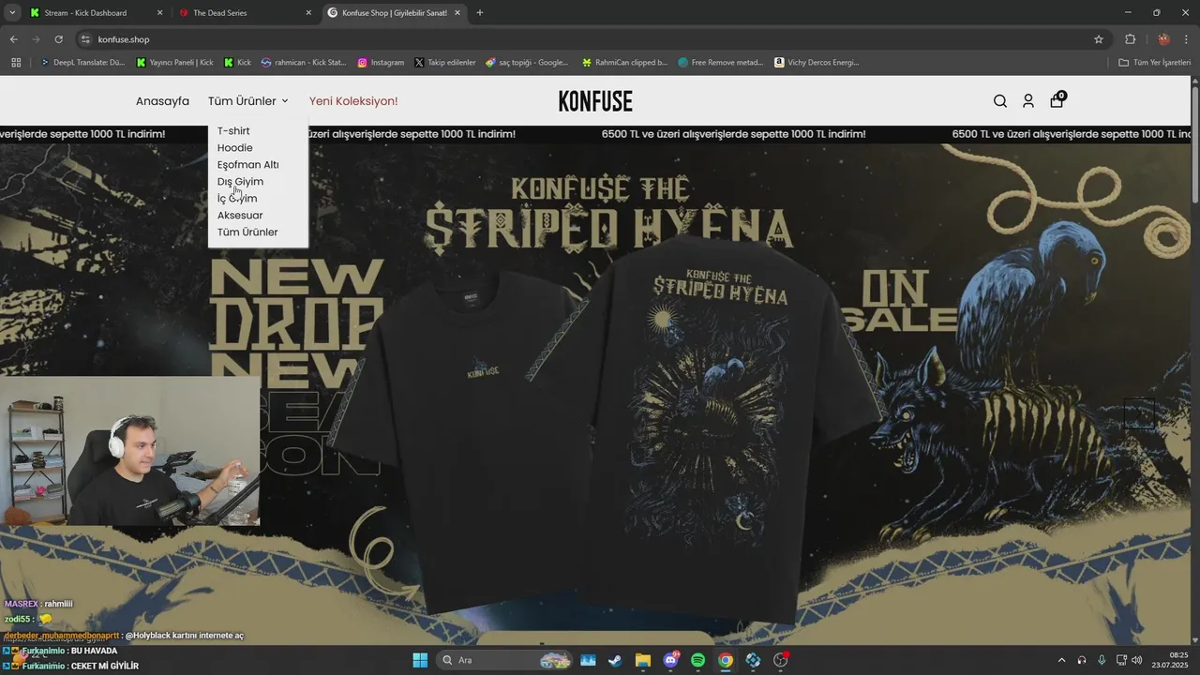Select T-shirt from the dropdown
The image size is (1200, 675).
tap(233, 131)
